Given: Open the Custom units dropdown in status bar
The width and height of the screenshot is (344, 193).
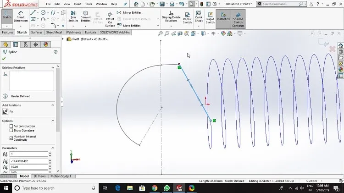Looking at the screenshot, I should tap(322, 181).
